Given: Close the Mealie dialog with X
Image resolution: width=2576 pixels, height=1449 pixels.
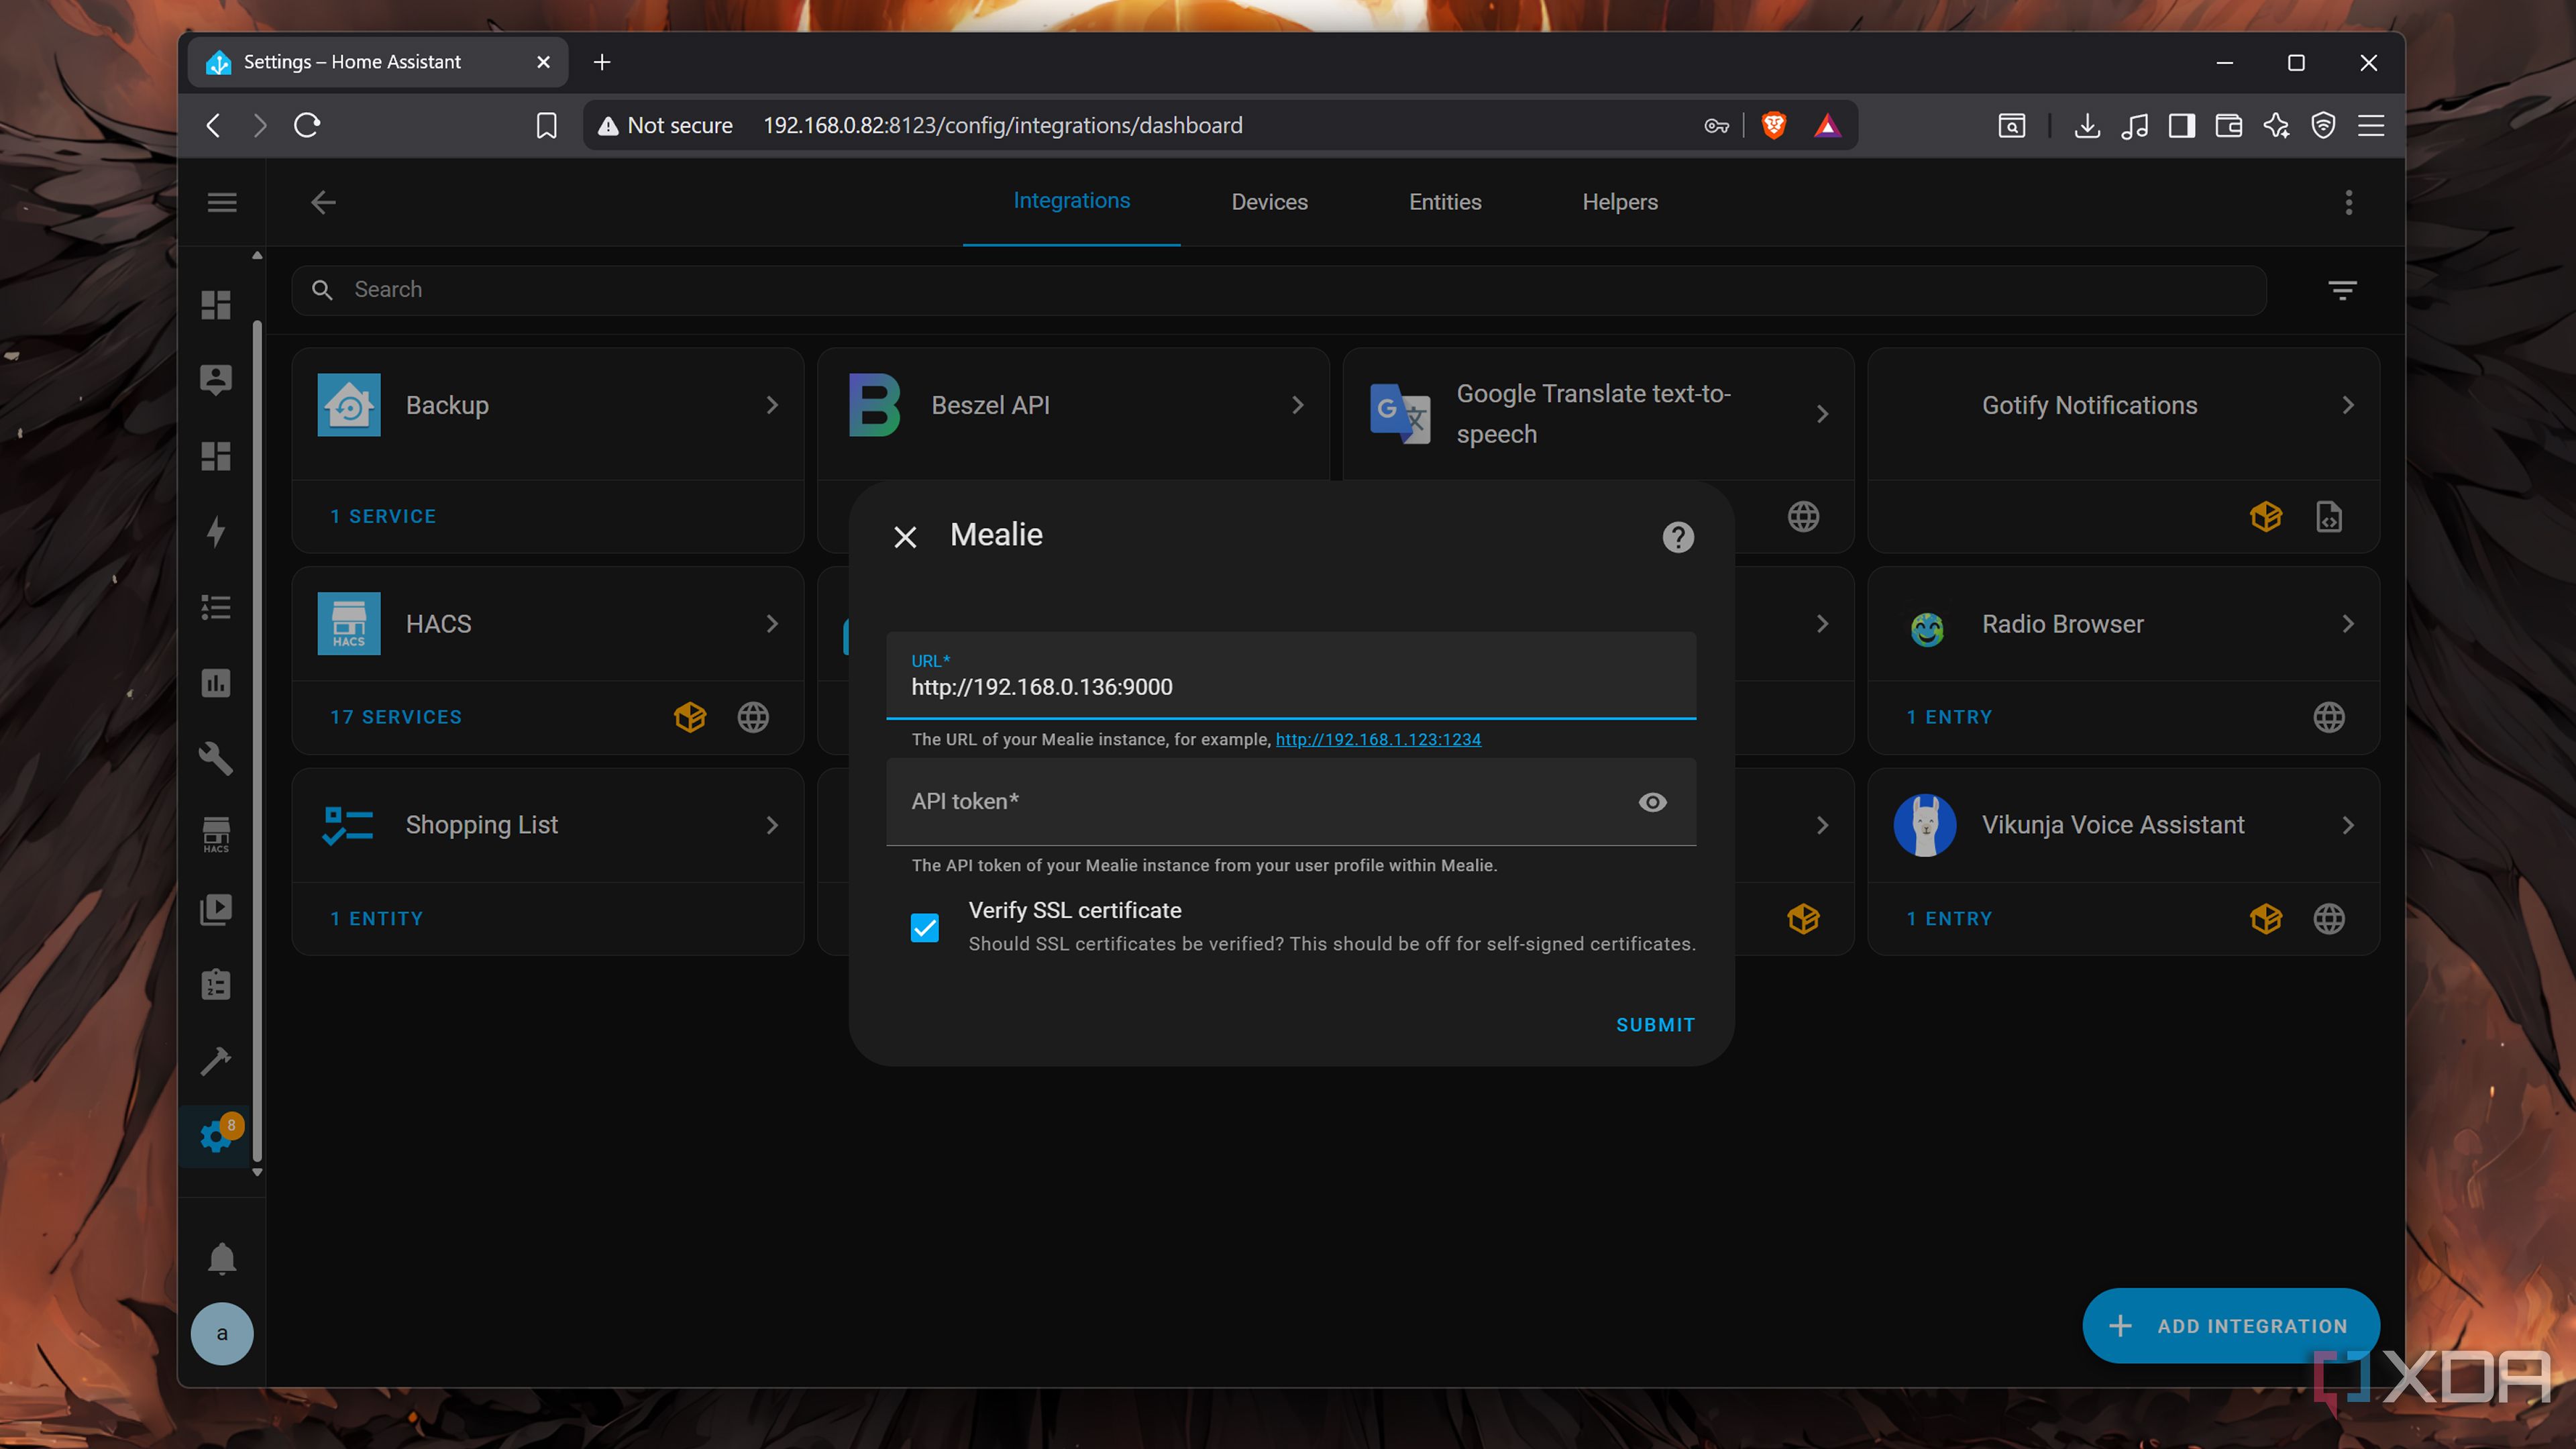Looking at the screenshot, I should pyautogui.click(x=905, y=537).
